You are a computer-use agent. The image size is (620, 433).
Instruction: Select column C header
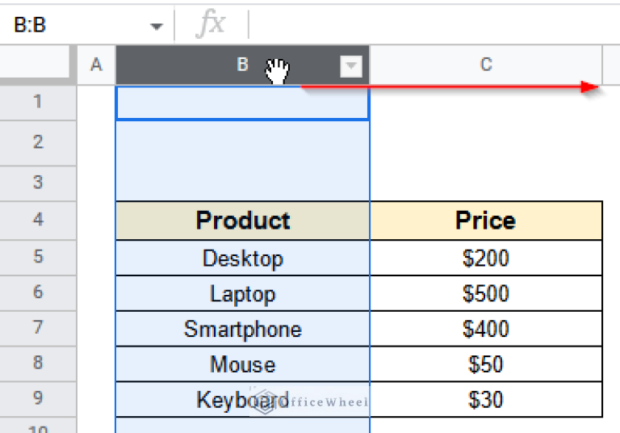(x=486, y=65)
